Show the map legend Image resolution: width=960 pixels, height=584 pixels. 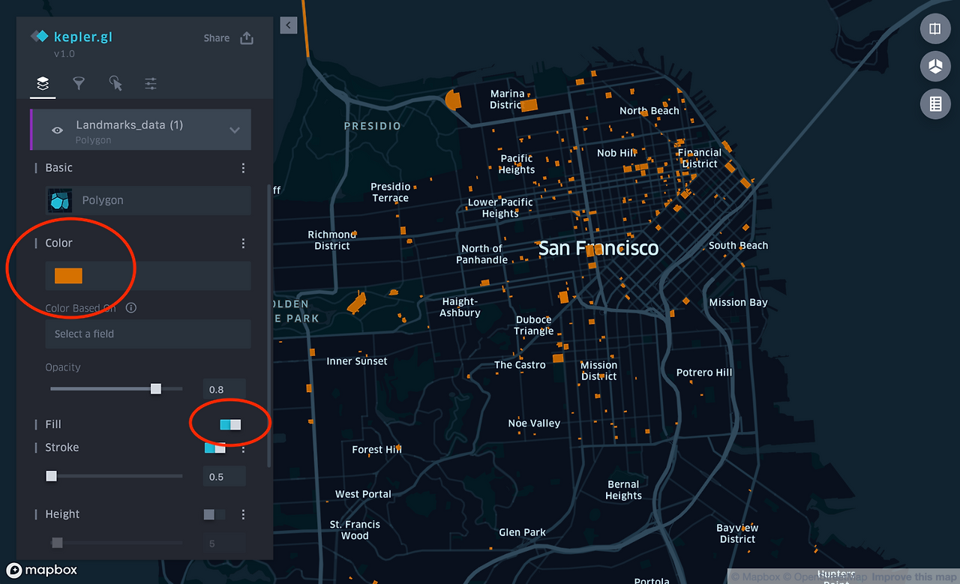click(935, 103)
